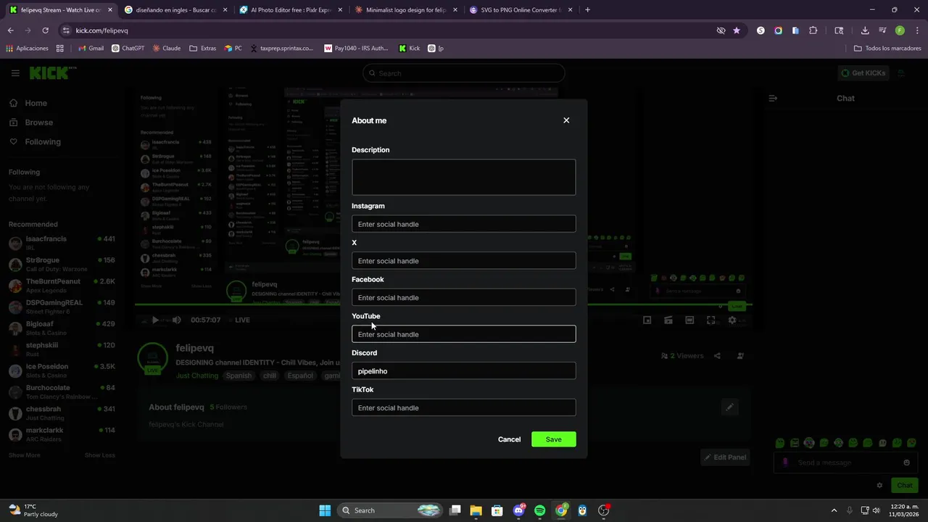Toggle theater mode icon on player
The width and height of the screenshot is (928, 522).
pos(689,320)
